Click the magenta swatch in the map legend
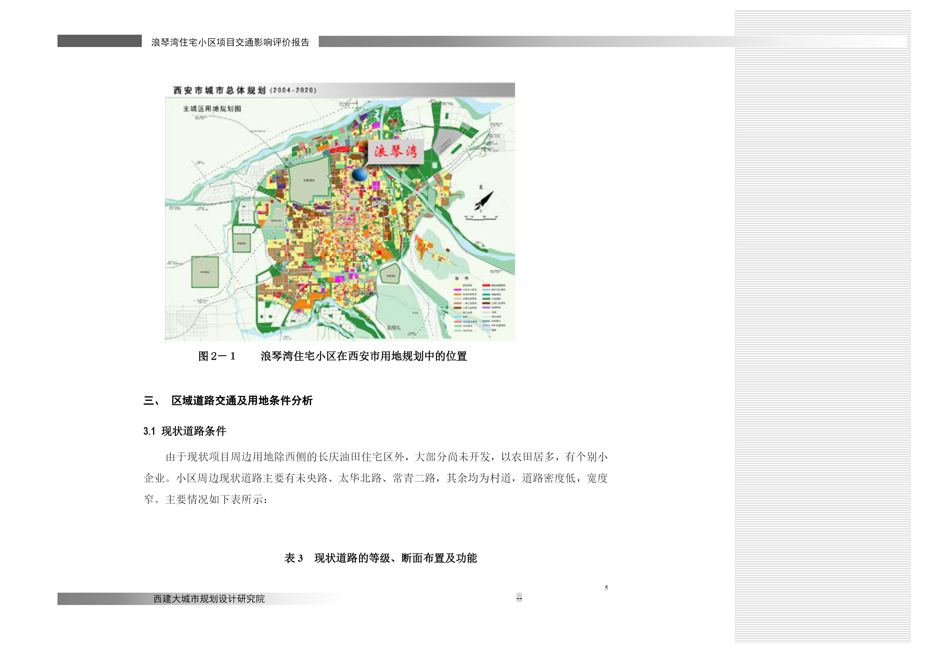 point(457,290)
